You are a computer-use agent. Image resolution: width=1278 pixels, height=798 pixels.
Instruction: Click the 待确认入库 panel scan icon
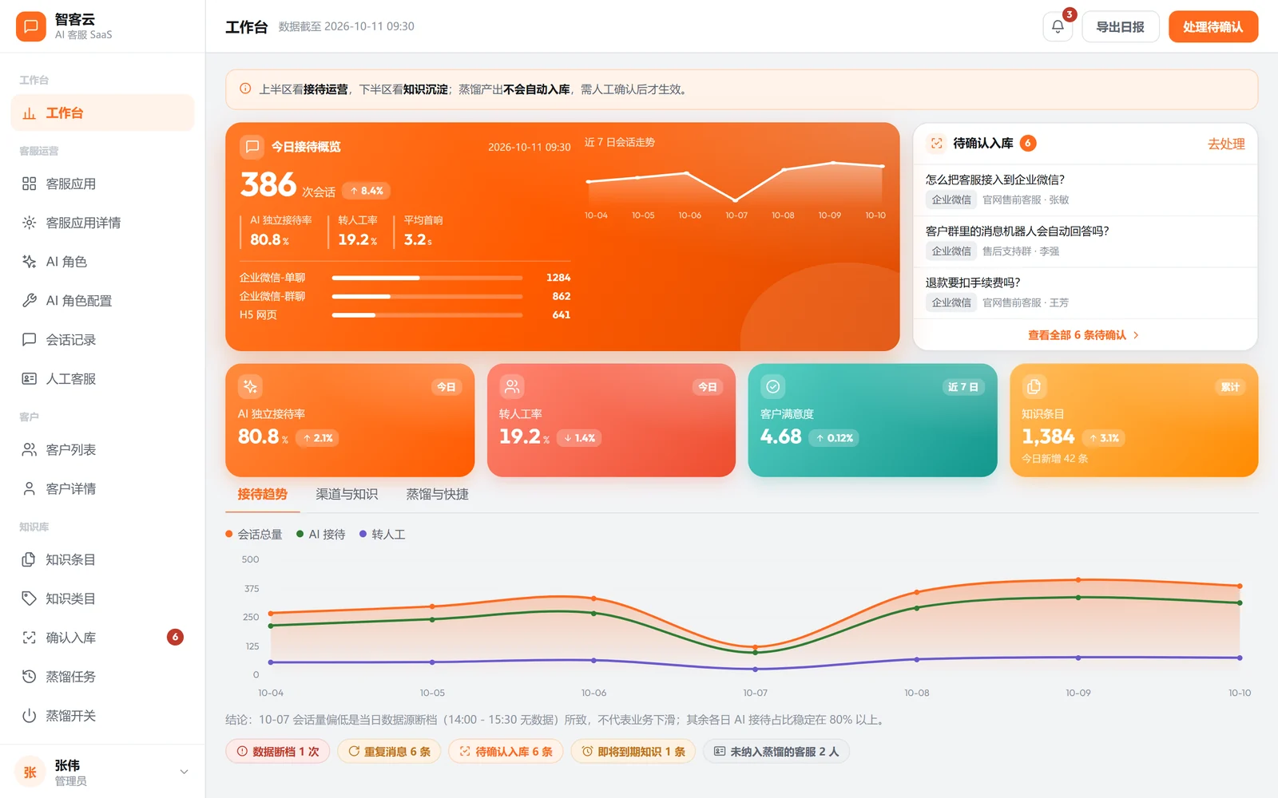tap(936, 144)
